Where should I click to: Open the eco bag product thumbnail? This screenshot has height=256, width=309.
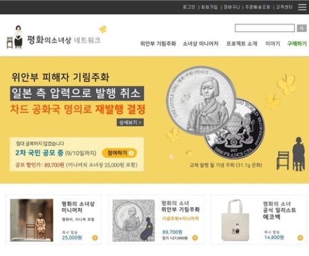click(x=235, y=220)
